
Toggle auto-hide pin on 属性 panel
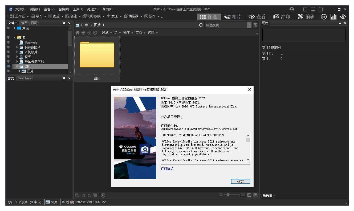(x=339, y=23)
